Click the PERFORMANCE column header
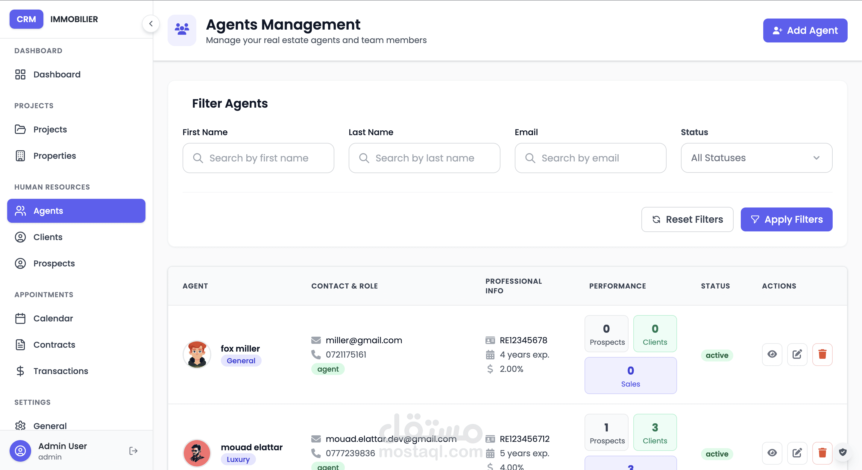This screenshot has width=862, height=470. (x=617, y=286)
